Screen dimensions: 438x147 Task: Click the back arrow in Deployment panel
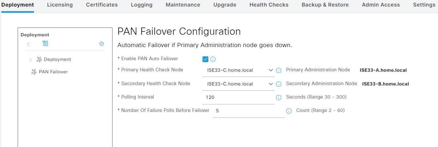click(x=28, y=44)
